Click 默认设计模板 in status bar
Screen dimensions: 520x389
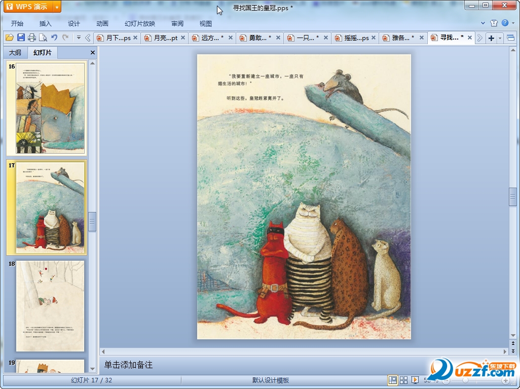[x=270, y=380]
